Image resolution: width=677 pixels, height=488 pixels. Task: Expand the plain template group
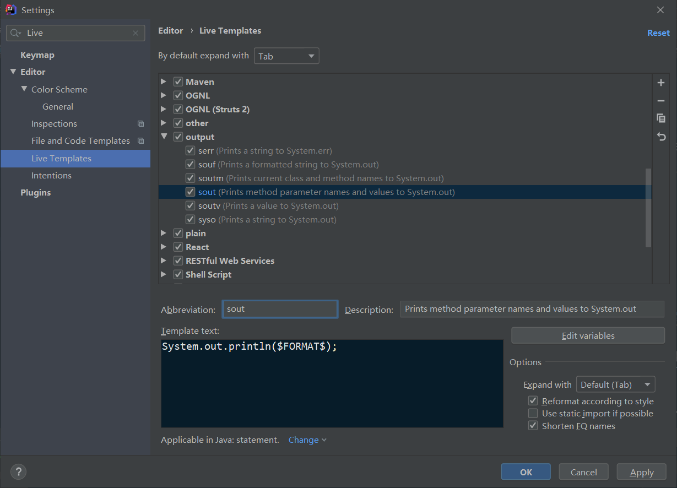click(x=164, y=234)
